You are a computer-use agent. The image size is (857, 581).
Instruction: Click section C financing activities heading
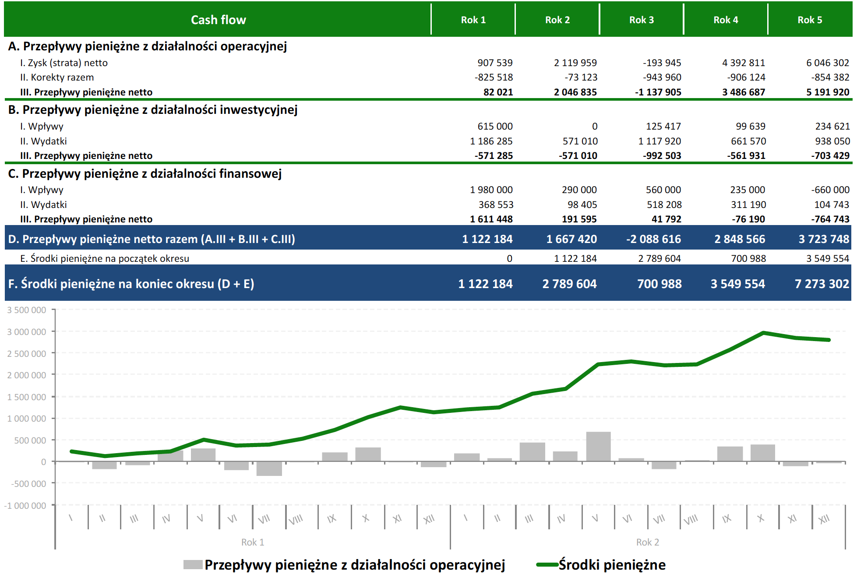[145, 174]
